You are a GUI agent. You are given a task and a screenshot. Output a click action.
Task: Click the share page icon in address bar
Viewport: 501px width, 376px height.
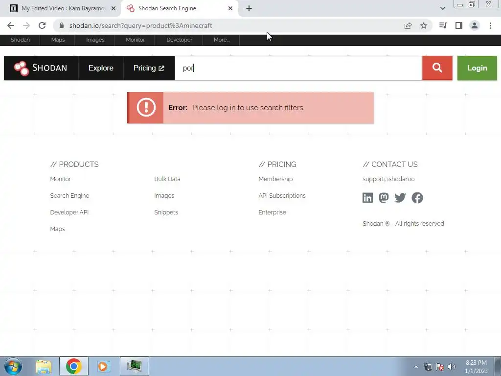click(408, 25)
